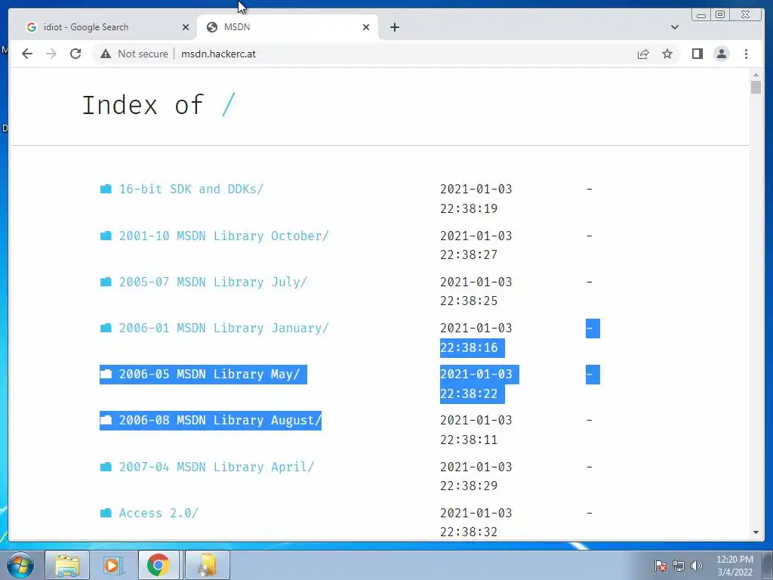773x580 pixels.
Task: Click the highlighted time 22:38:16
Action: click(x=469, y=347)
